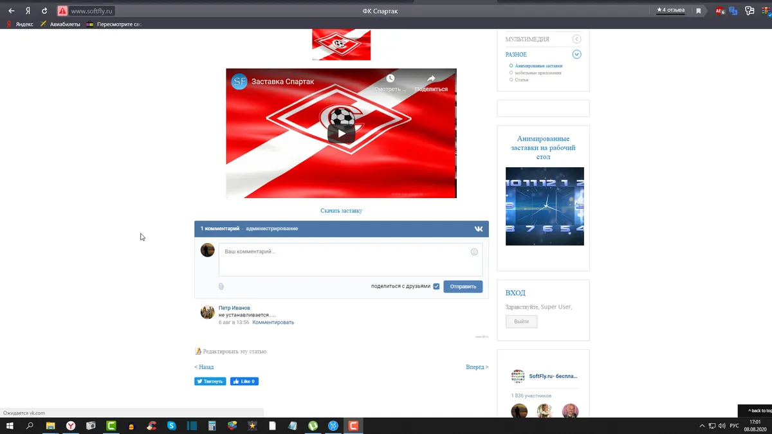Click the Поделиться share arrow on video
The width and height of the screenshot is (772, 434).
(x=431, y=79)
